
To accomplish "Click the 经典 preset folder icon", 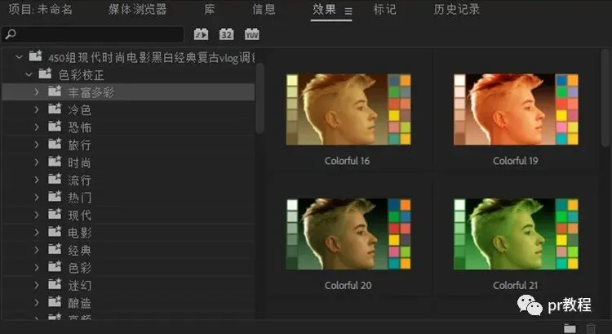I will point(55,250).
